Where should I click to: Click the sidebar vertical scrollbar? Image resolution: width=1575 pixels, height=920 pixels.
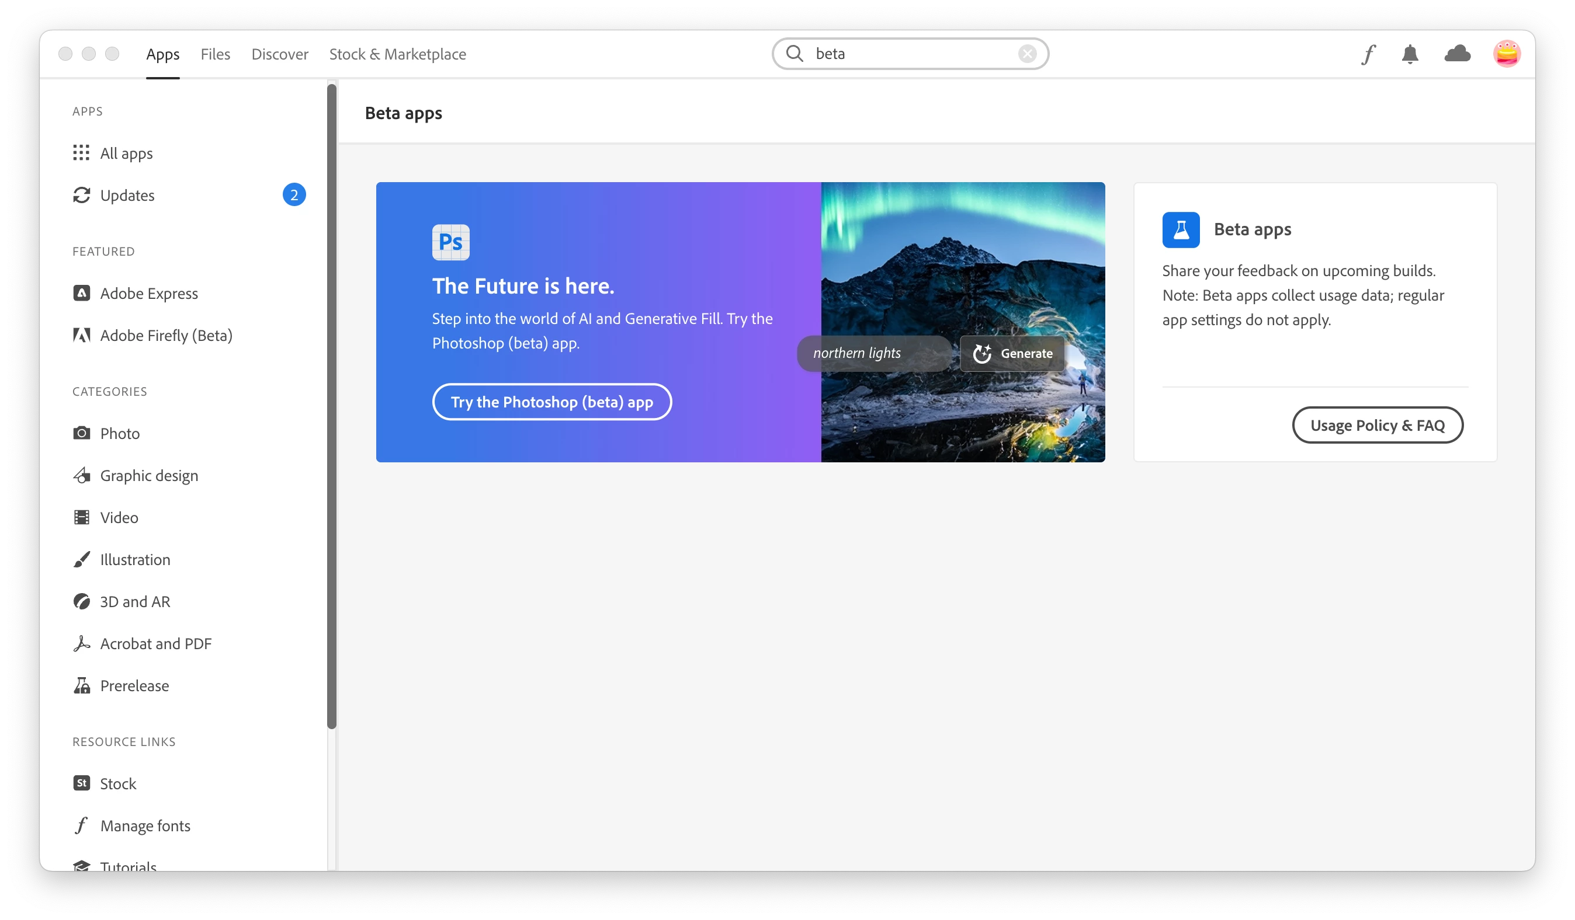tap(332, 406)
